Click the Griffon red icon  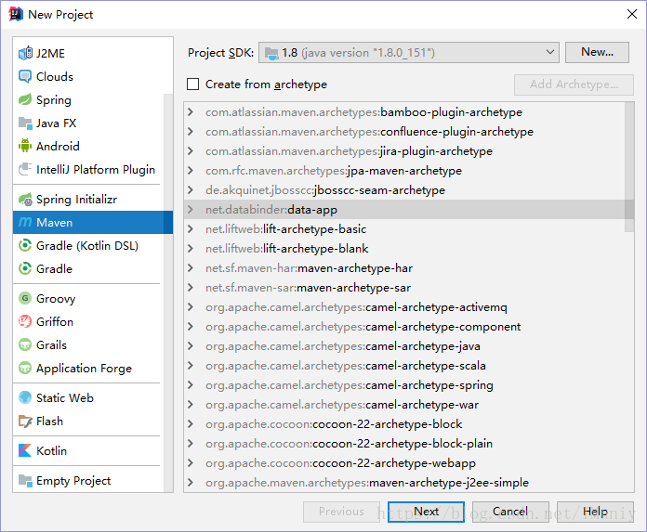coord(25,321)
